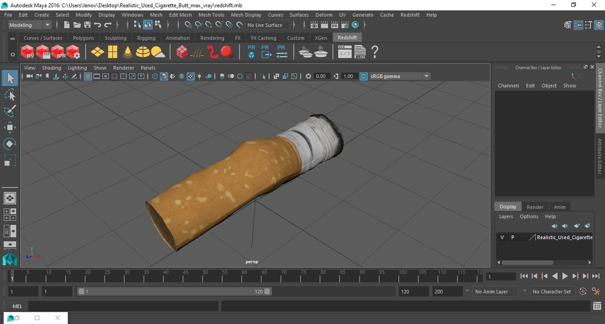This screenshot has height=324, width=605.
Task: Create new empty layer icon
Action: pyautogui.click(x=577, y=226)
